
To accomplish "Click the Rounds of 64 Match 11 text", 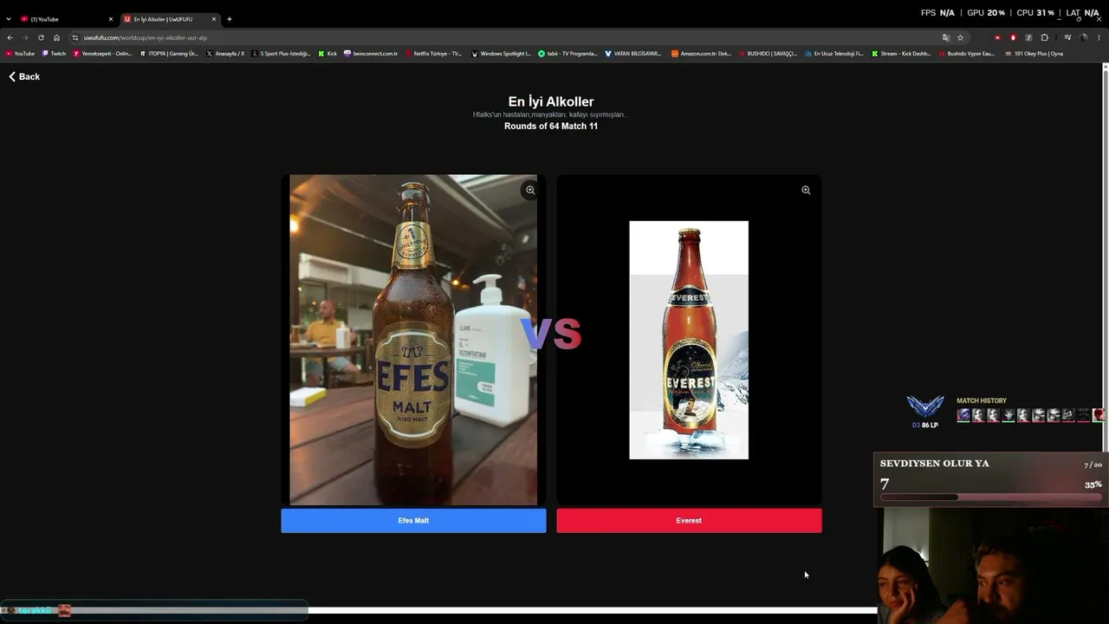I will coord(551,126).
